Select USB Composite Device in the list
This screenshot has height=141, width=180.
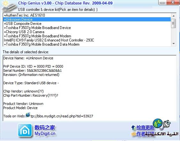pyautogui.click(x=87, y=24)
